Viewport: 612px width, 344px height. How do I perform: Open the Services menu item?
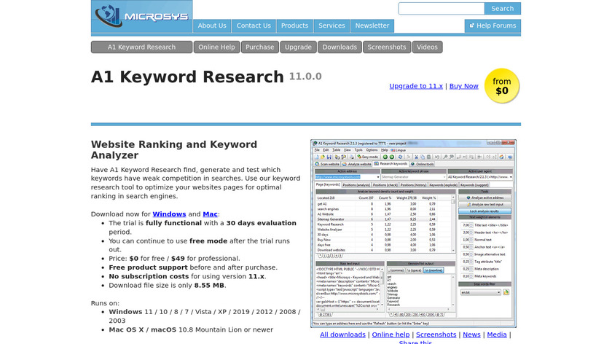(x=331, y=26)
